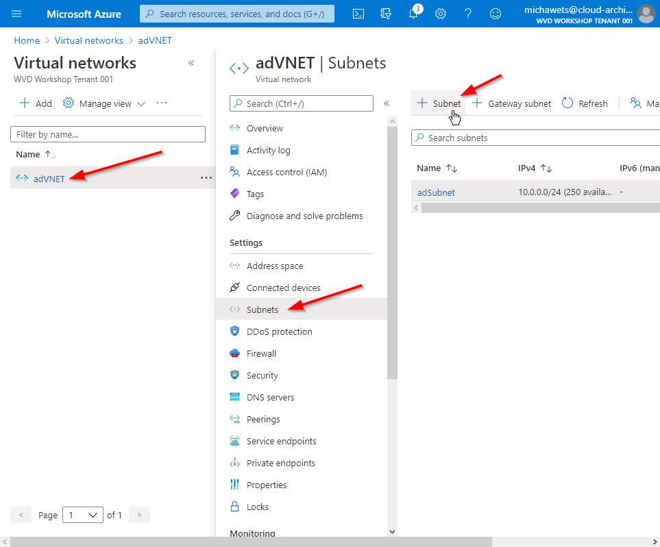
Task: Collapse the Virtual networks panel
Action: click(x=191, y=63)
